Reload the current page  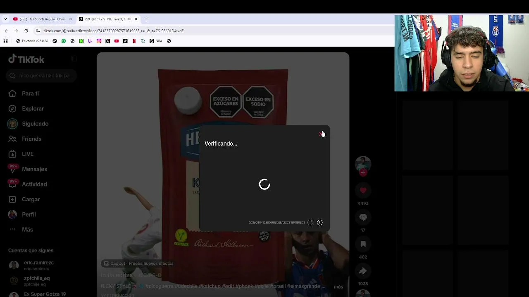[x=26, y=31]
